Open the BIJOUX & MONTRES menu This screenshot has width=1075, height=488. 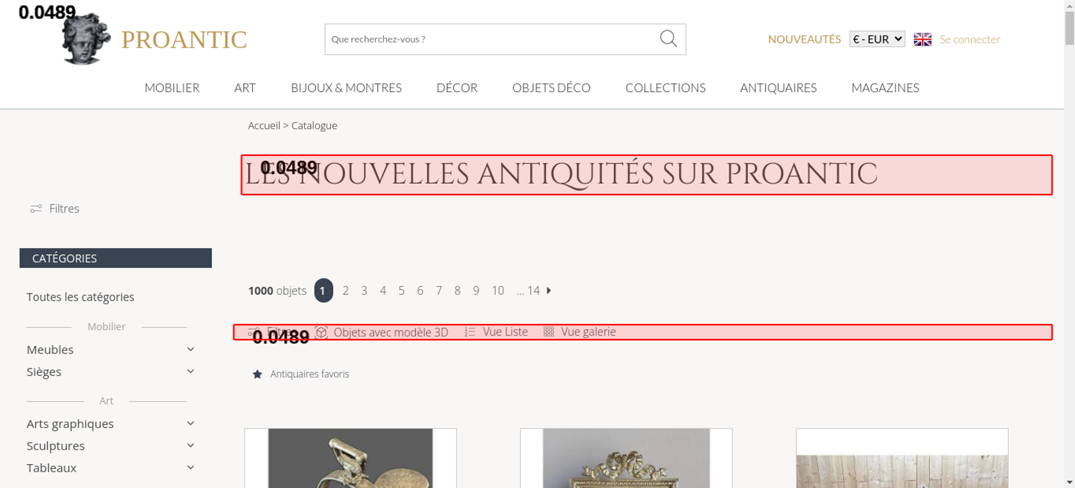click(346, 88)
